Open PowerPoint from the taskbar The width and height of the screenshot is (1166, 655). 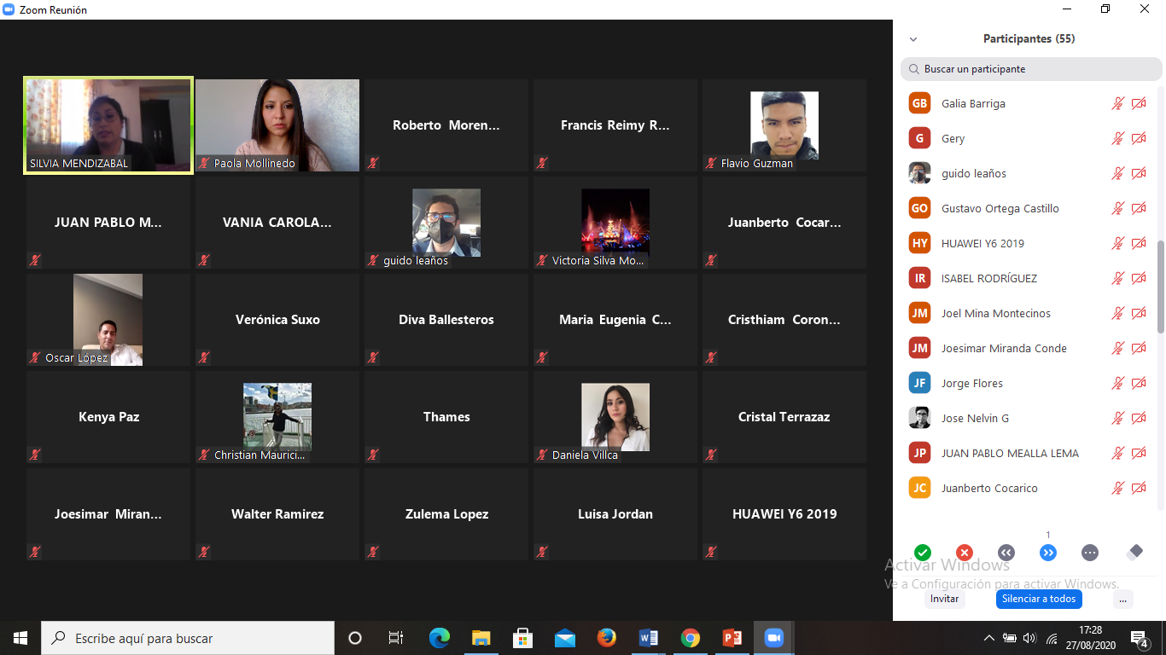point(732,638)
